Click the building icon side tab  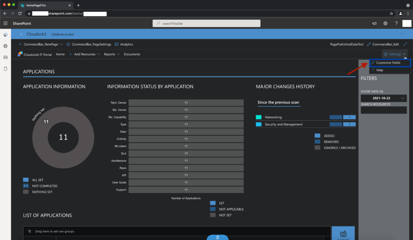click(343, 233)
